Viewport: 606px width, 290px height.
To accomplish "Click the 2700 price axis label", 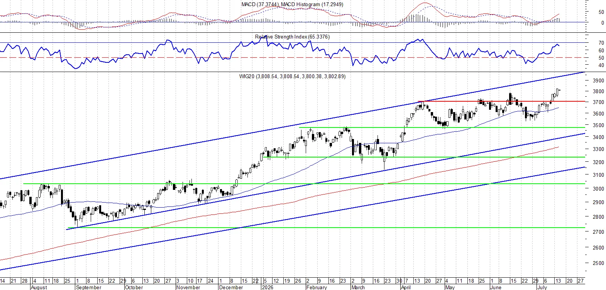I will pyautogui.click(x=598, y=232).
